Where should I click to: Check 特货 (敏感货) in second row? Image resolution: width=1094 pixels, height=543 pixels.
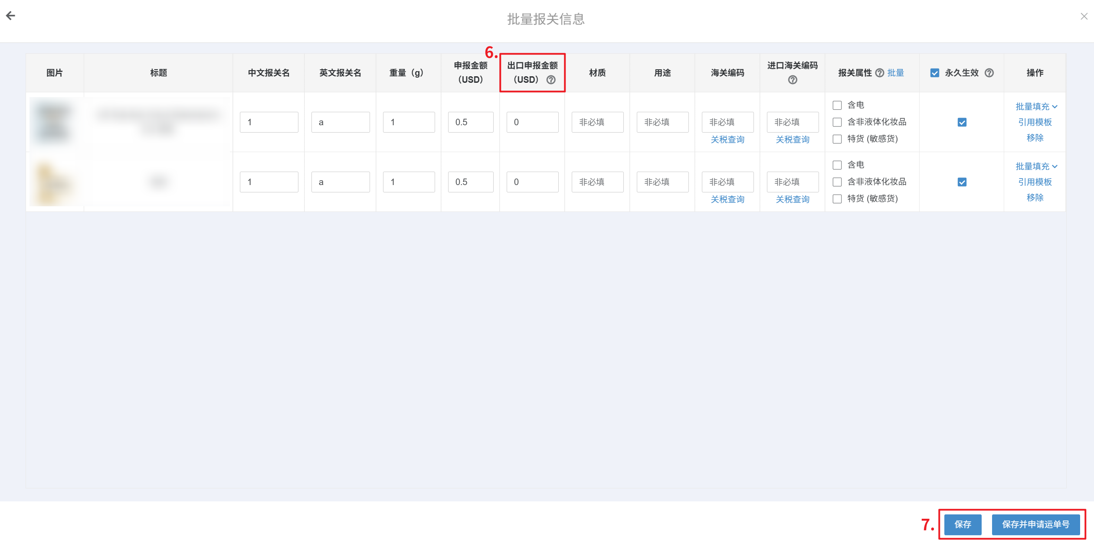[837, 199]
